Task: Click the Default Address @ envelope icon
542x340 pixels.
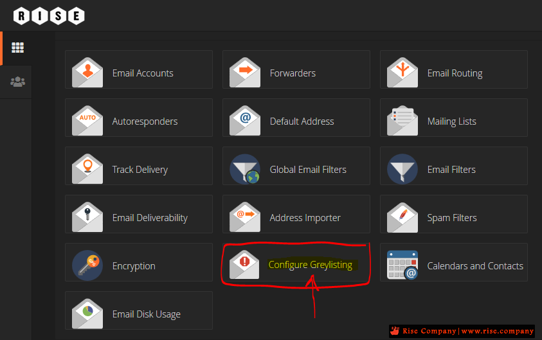Action: [245, 121]
